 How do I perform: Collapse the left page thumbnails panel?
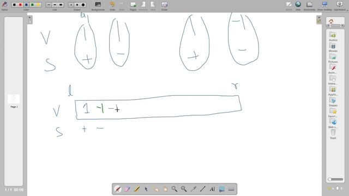click(30, 20)
